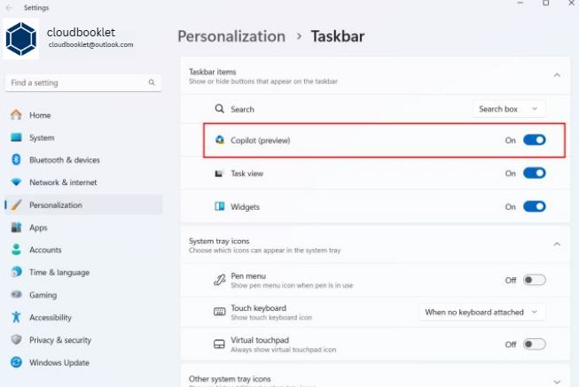
Task: Open Windows Update page
Action: [83, 363]
